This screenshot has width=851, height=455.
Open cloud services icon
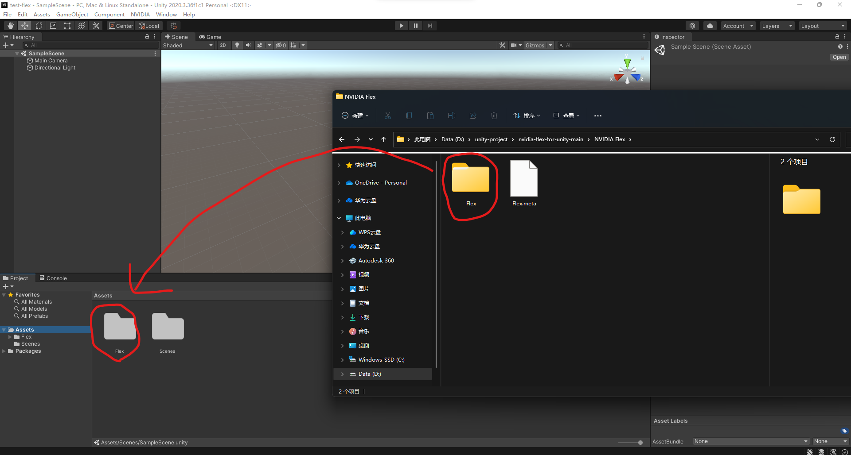click(710, 26)
